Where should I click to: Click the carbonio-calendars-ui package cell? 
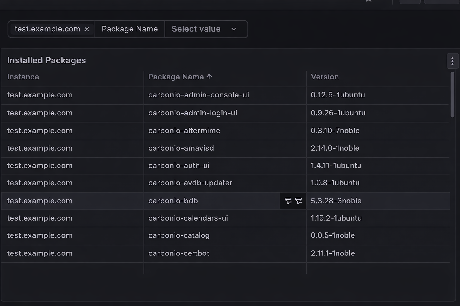click(225, 218)
